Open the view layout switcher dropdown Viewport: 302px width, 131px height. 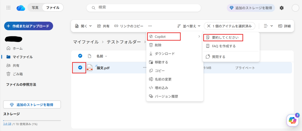tap(268, 26)
